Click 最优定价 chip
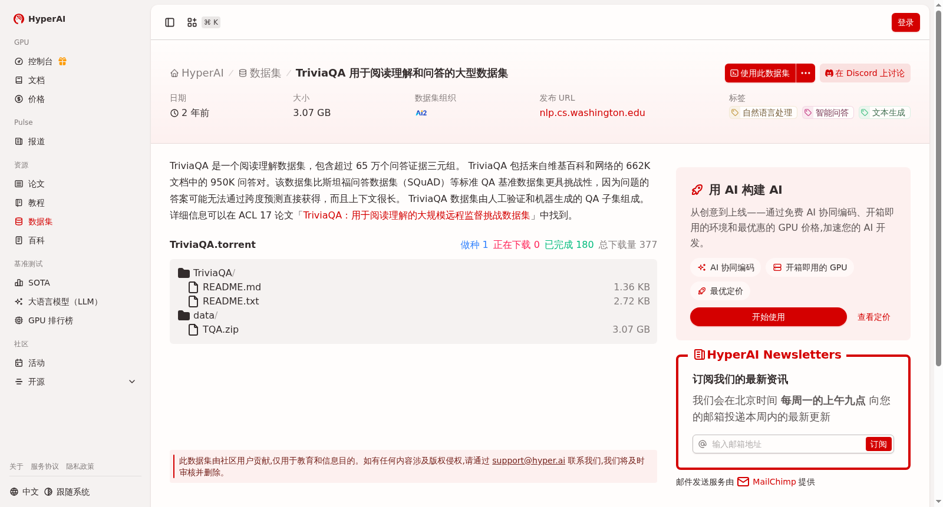The width and height of the screenshot is (943, 507). point(720,291)
